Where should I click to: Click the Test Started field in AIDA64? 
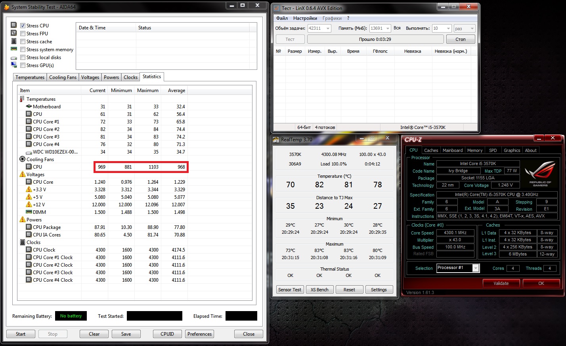(155, 316)
